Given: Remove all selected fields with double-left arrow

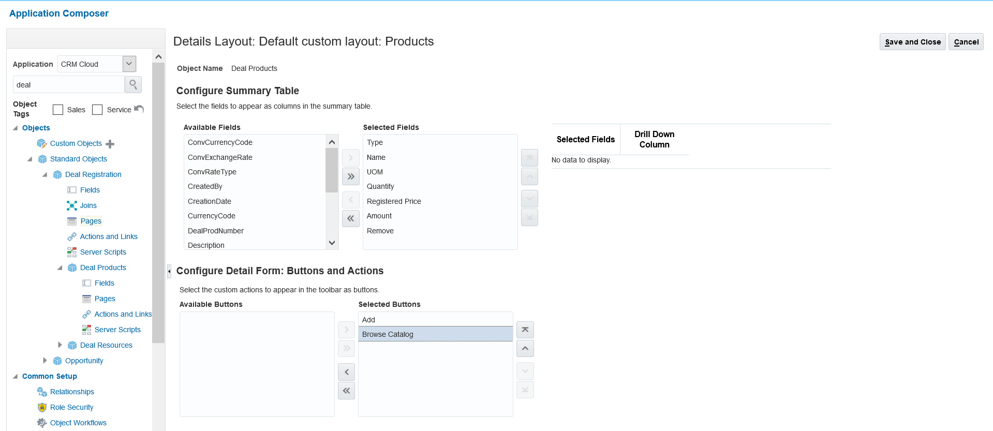Looking at the screenshot, I should [351, 218].
